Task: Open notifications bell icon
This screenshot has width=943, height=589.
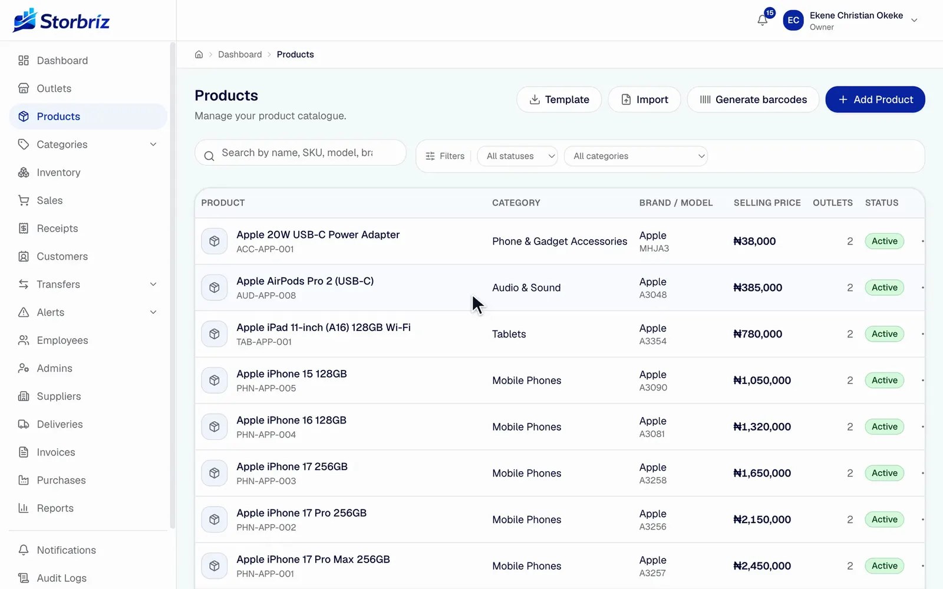Action: click(762, 21)
